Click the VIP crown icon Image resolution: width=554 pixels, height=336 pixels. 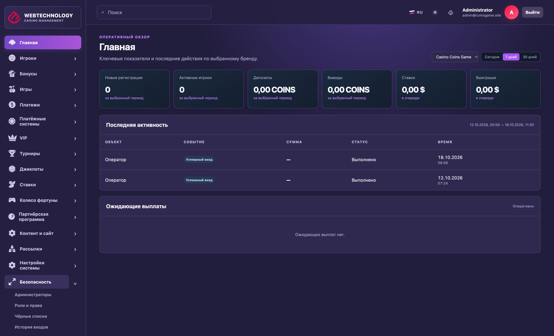coord(12,138)
